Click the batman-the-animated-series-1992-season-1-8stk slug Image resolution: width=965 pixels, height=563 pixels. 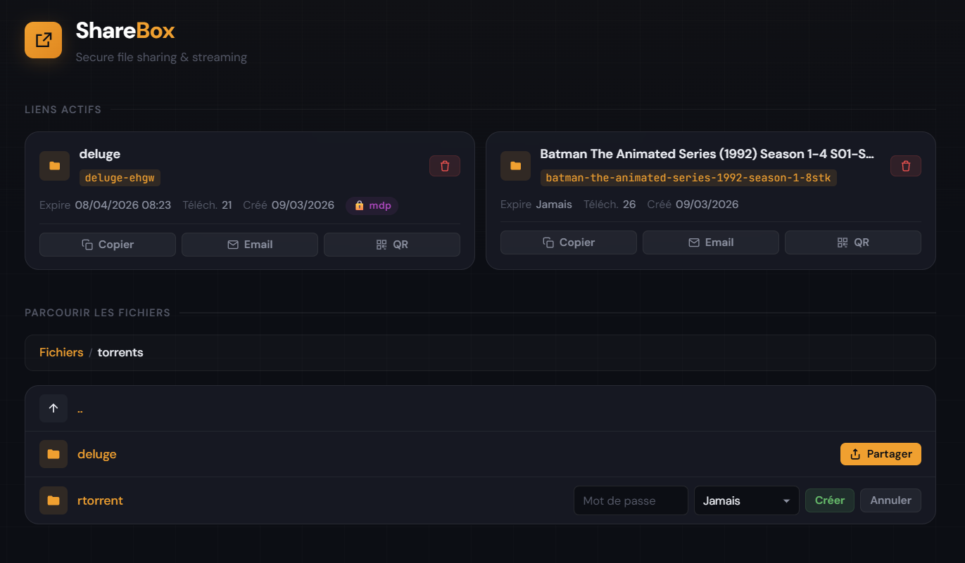688,178
